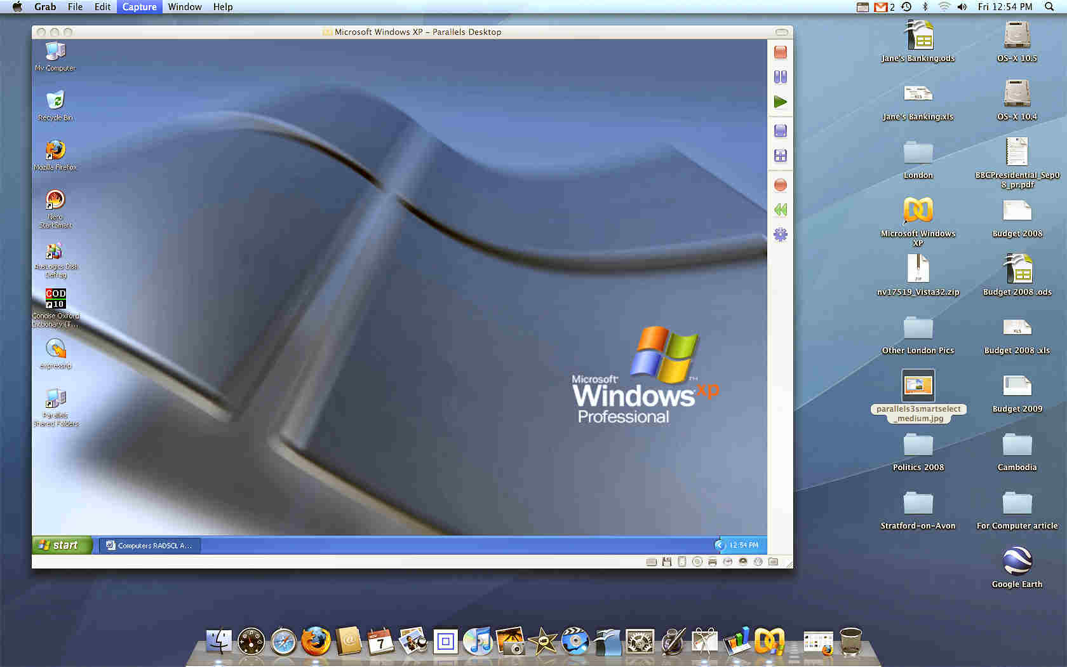Open the Capture menu
1067x667 pixels.
click(x=139, y=7)
